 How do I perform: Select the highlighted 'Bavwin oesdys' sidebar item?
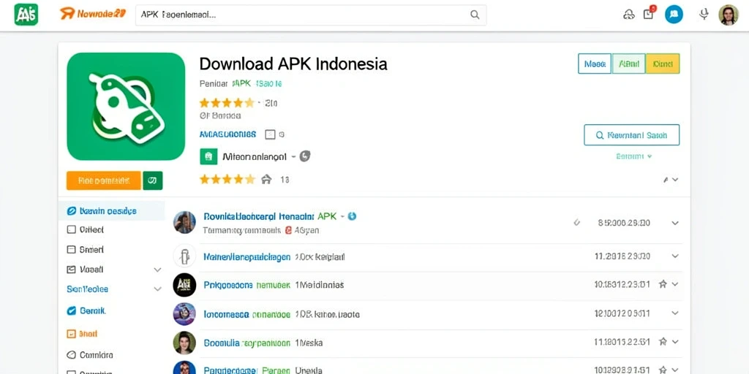pos(111,210)
